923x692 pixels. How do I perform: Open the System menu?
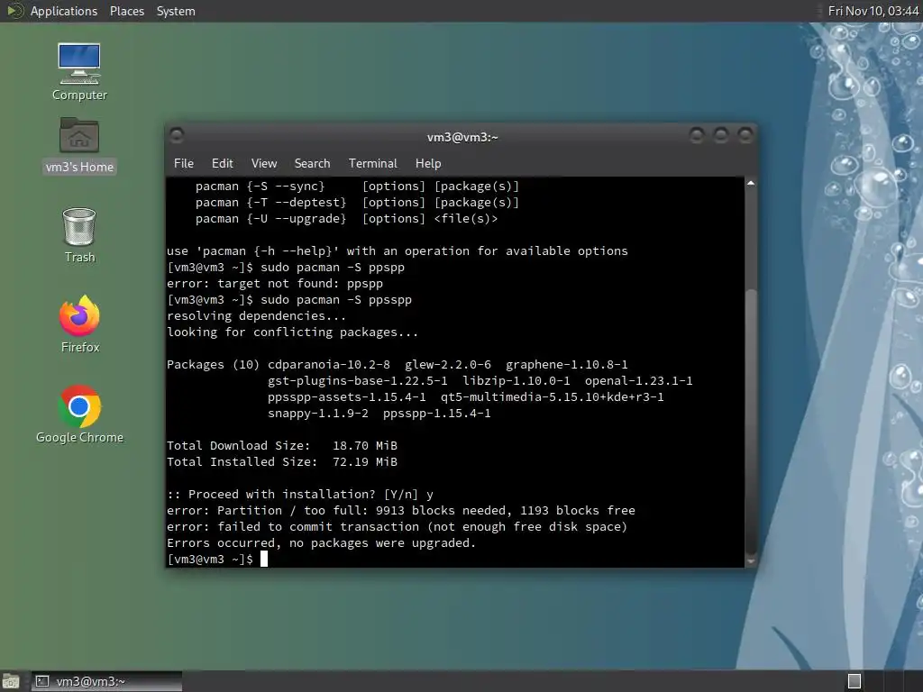(176, 11)
